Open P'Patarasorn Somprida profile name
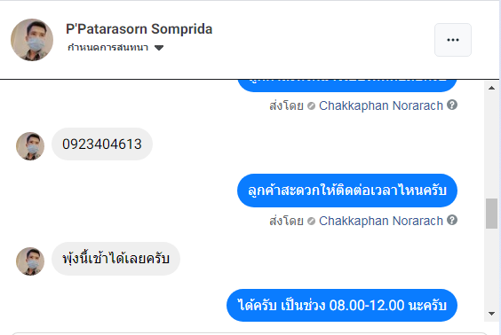Viewport: 501px width, 335px height. (139, 29)
